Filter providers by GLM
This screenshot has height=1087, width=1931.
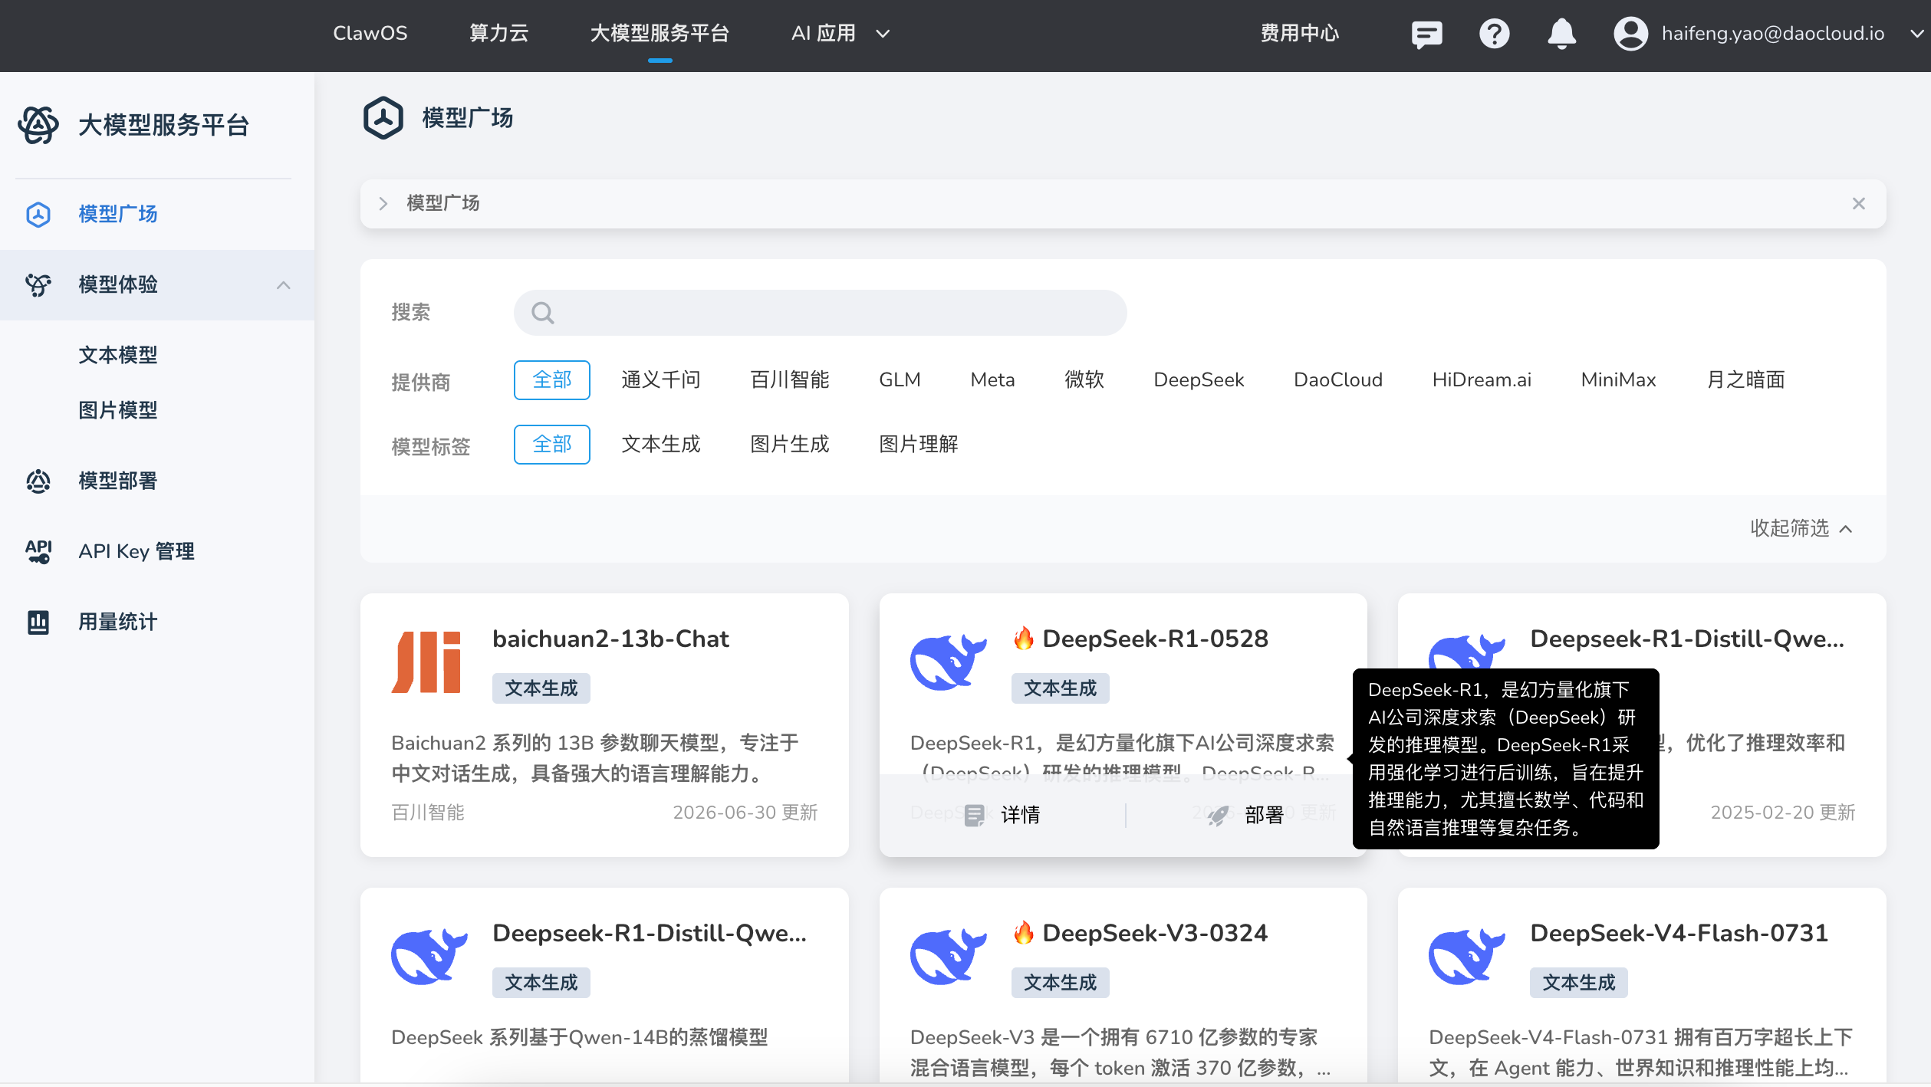click(x=900, y=380)
